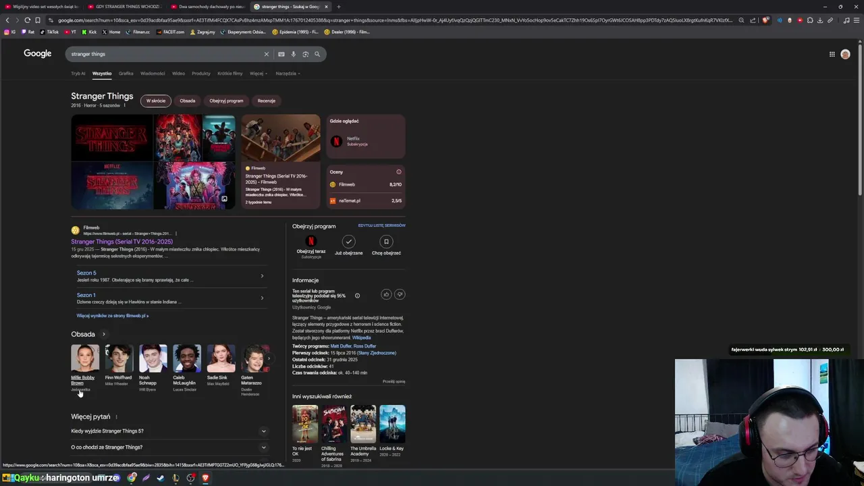Open the Narzędzia tools dropdown
The image size is (864, 486).
pyautogui.click(x=288, y=74)
